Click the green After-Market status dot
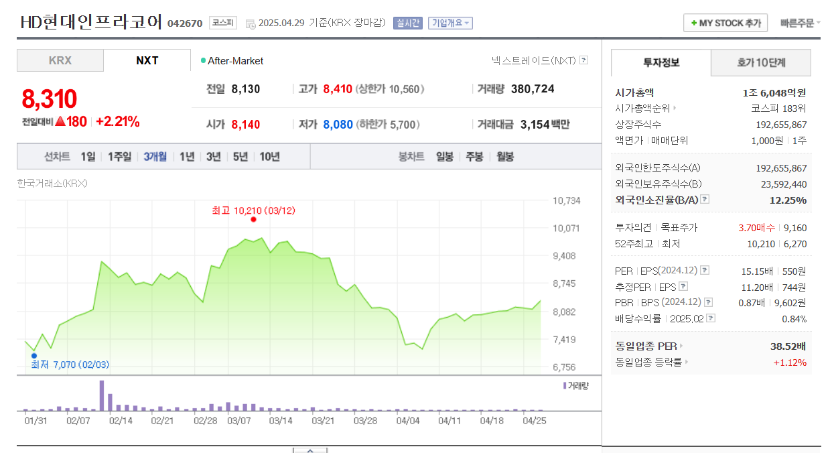 tap(203, 61)
